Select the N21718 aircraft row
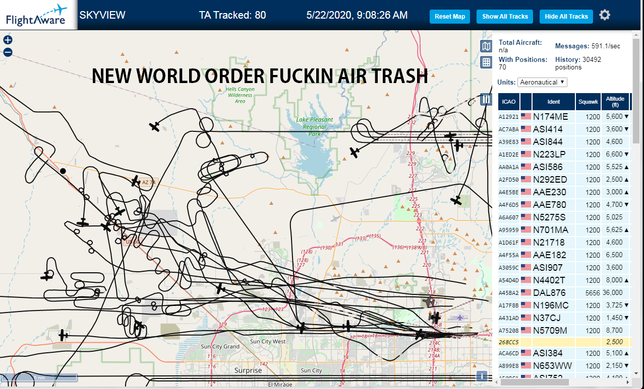This screenshot has width=644, height=389. tap(565, 243)
